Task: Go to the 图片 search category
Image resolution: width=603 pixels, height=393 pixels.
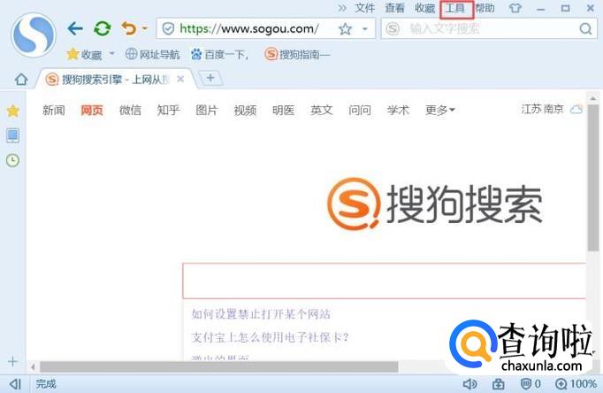Action: pos(207,111)
